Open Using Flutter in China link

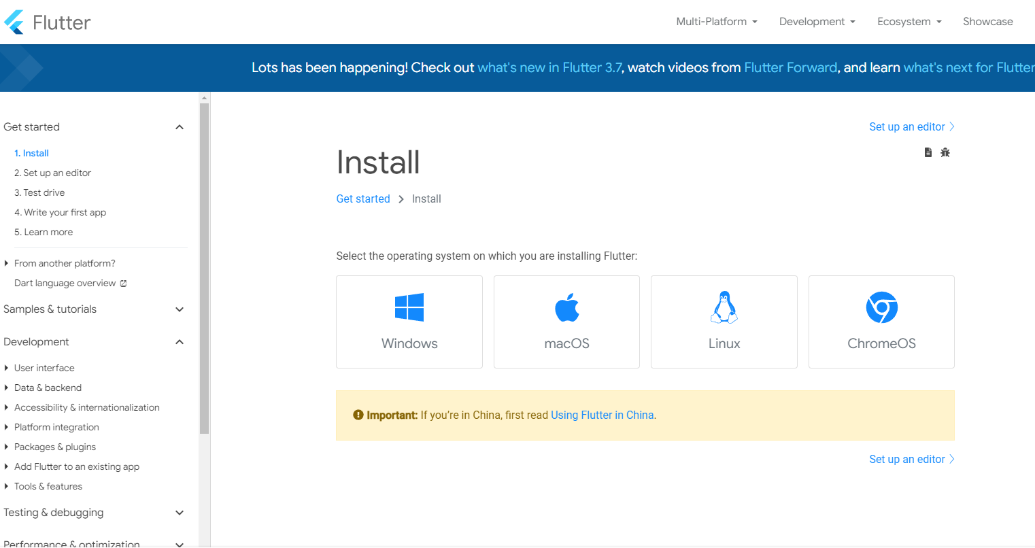coord(603,415)
